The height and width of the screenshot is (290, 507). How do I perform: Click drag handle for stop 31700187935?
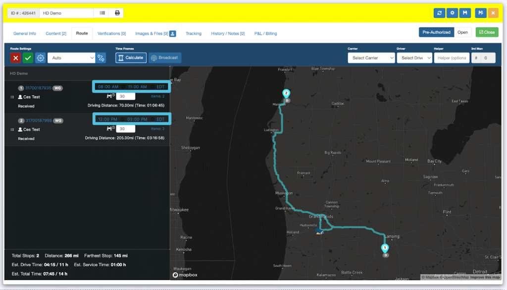click(12, 97)
